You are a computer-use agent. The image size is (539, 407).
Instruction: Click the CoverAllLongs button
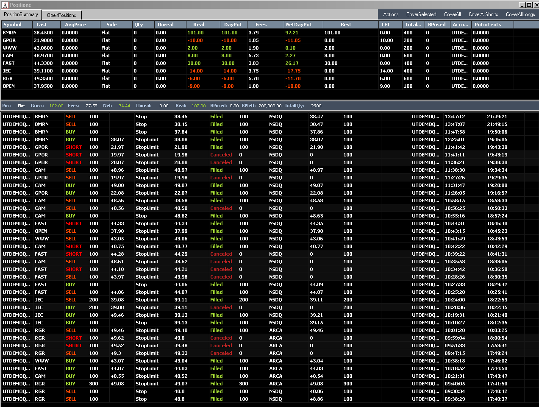[520, 14]
